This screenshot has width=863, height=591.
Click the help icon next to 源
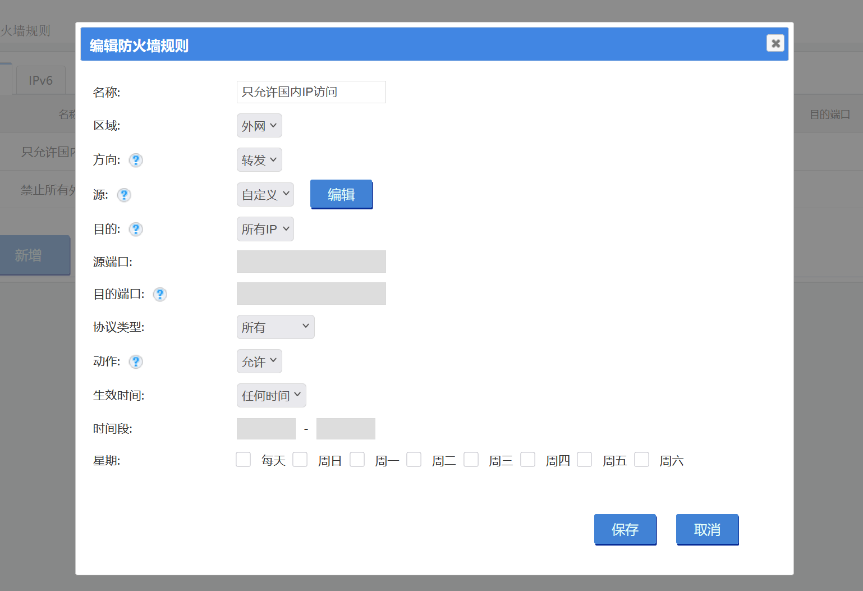[x=124, y=195]
